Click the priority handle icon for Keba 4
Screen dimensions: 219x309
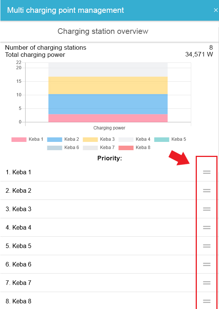pos(207,227)
